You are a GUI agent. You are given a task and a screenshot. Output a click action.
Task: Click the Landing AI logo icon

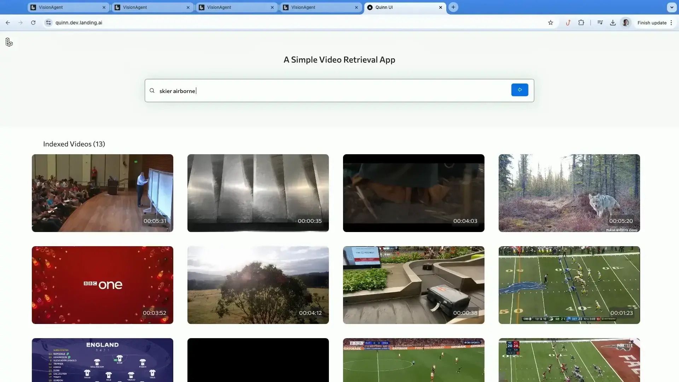point(9,42)
